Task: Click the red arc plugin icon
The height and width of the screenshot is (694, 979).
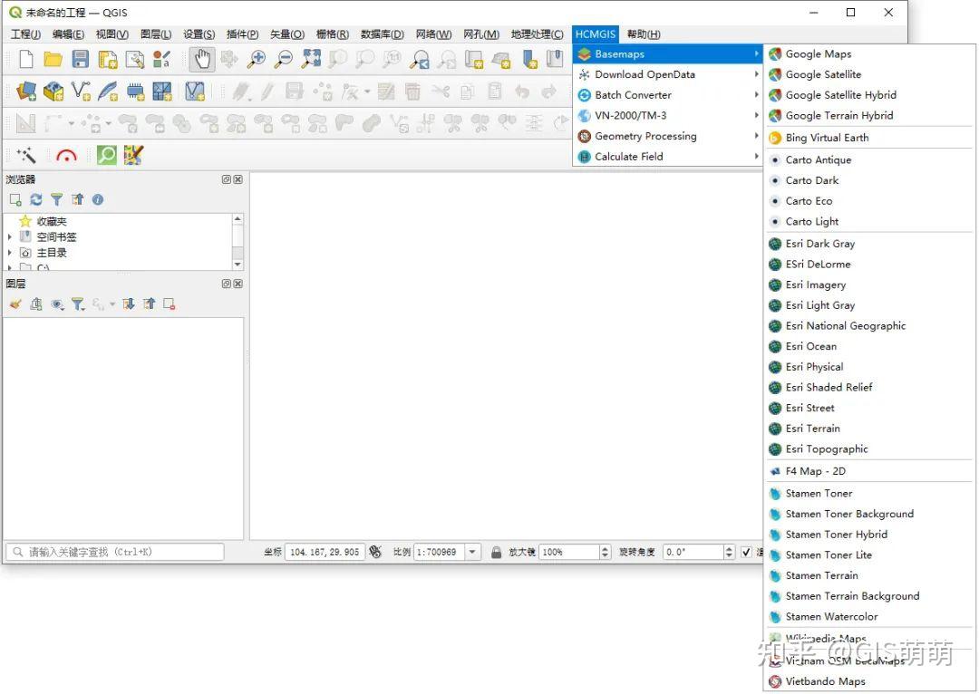Action: (66, 155)
